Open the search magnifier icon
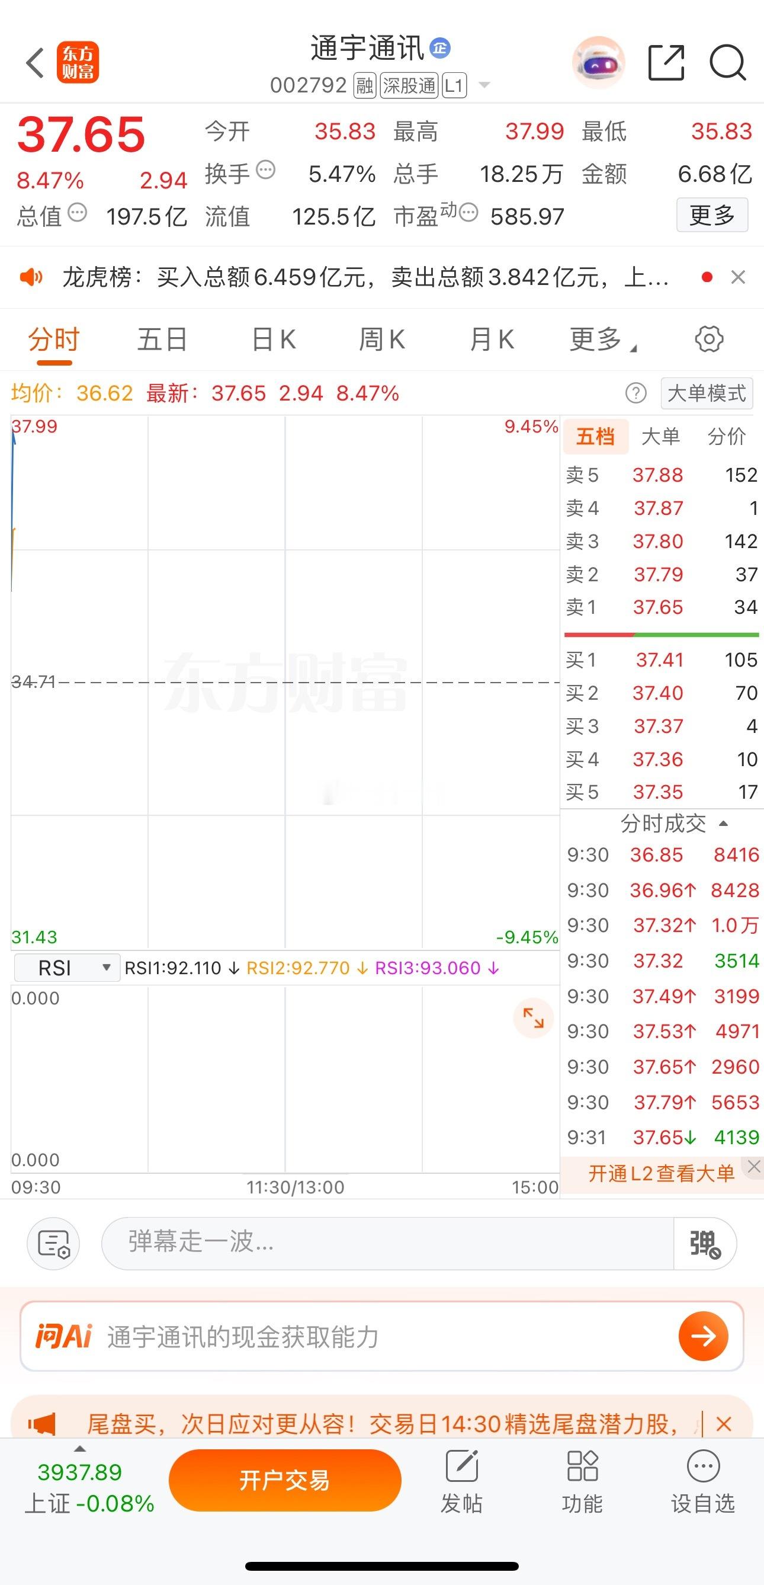The image size is (764, 1585). pos(728,62)
